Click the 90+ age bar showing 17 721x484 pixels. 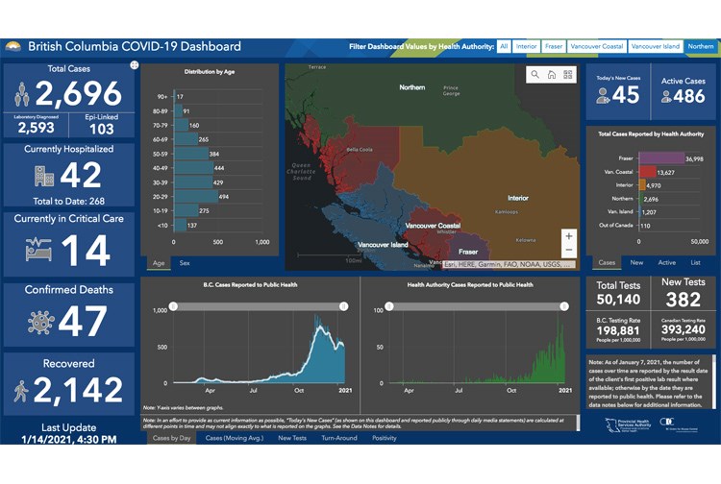175,96
